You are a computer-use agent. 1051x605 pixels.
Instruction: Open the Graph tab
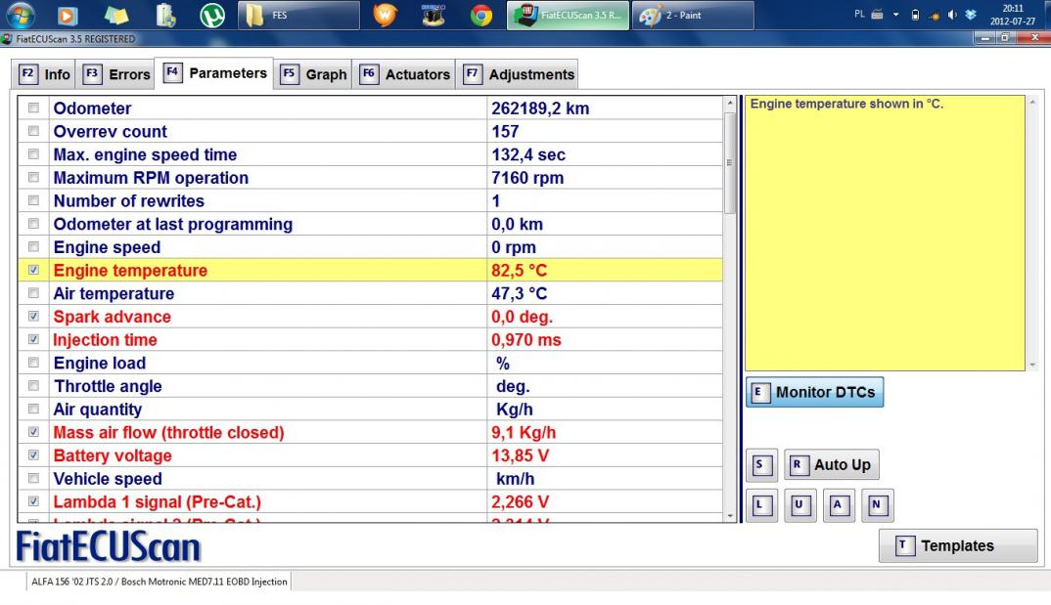(x=314, y=74)
